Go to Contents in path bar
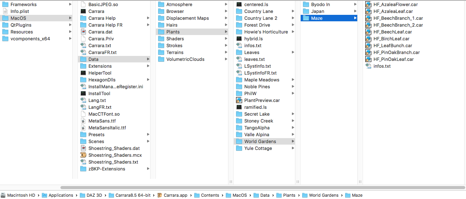466x199 pixels. pyautogui.click(x=206, y=195)
